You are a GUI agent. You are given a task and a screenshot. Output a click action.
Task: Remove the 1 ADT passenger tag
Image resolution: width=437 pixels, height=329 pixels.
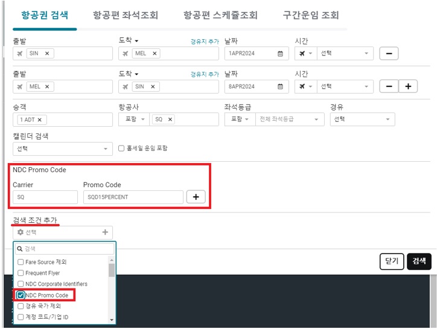click(x=40, y=120)
